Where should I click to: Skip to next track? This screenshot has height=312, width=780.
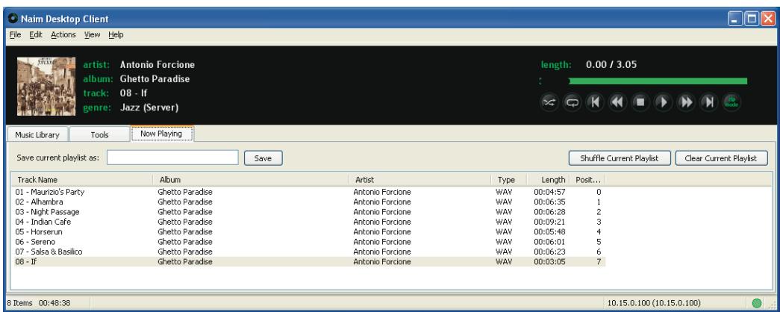click(x=709, y=102)
